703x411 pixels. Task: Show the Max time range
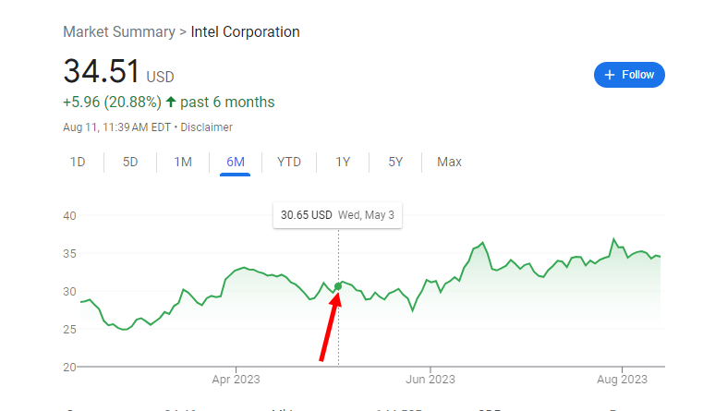click(x=449, y=162)
